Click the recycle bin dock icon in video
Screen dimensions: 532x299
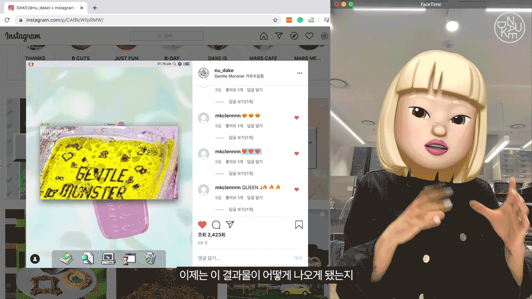[150, 259]
